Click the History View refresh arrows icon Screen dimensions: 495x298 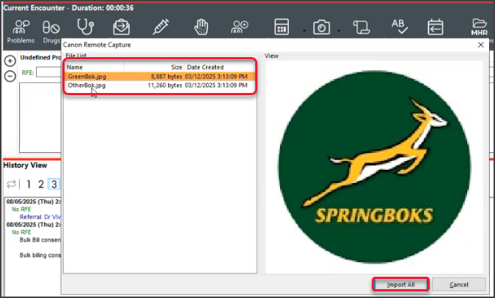pyautogui.click(x=11, y=184)
